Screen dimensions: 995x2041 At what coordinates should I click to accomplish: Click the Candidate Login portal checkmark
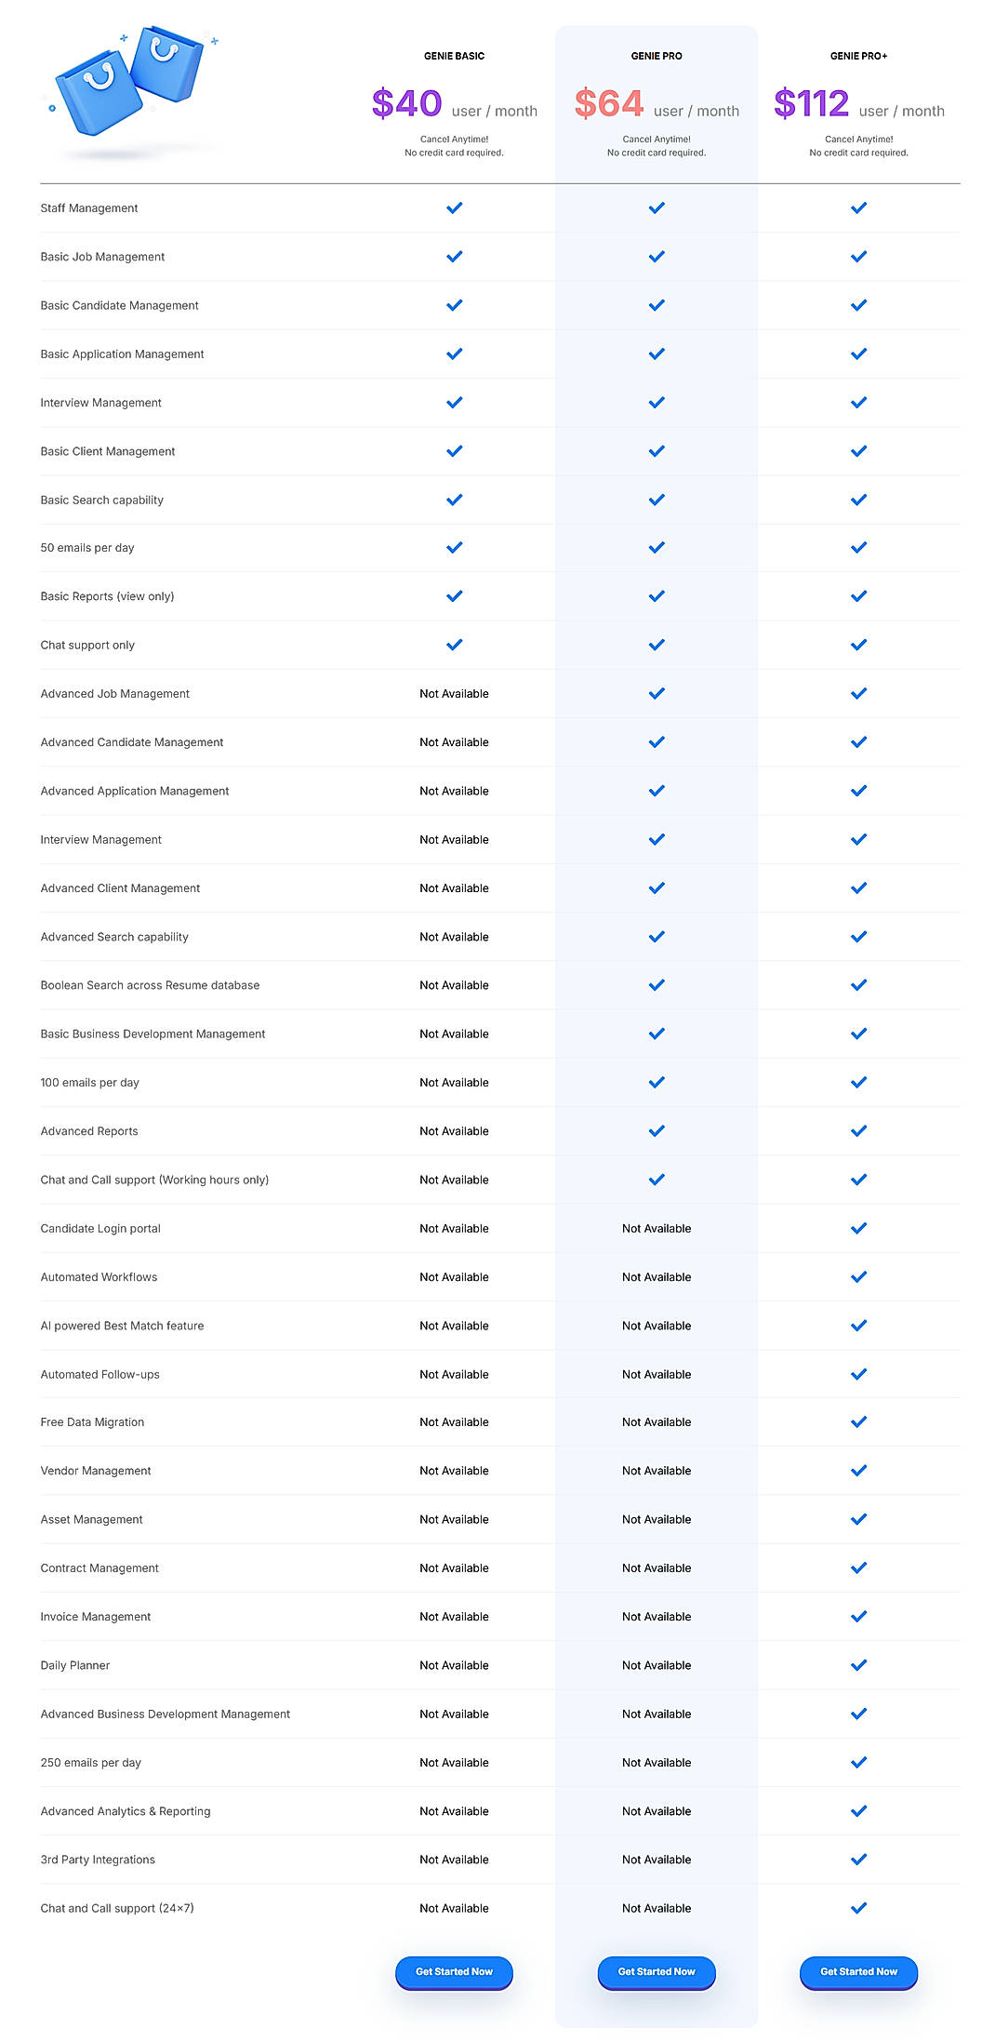(858, 1228)
